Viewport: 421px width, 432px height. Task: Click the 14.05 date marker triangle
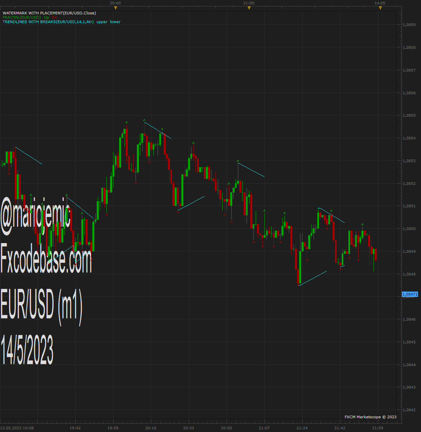(380, 8)
